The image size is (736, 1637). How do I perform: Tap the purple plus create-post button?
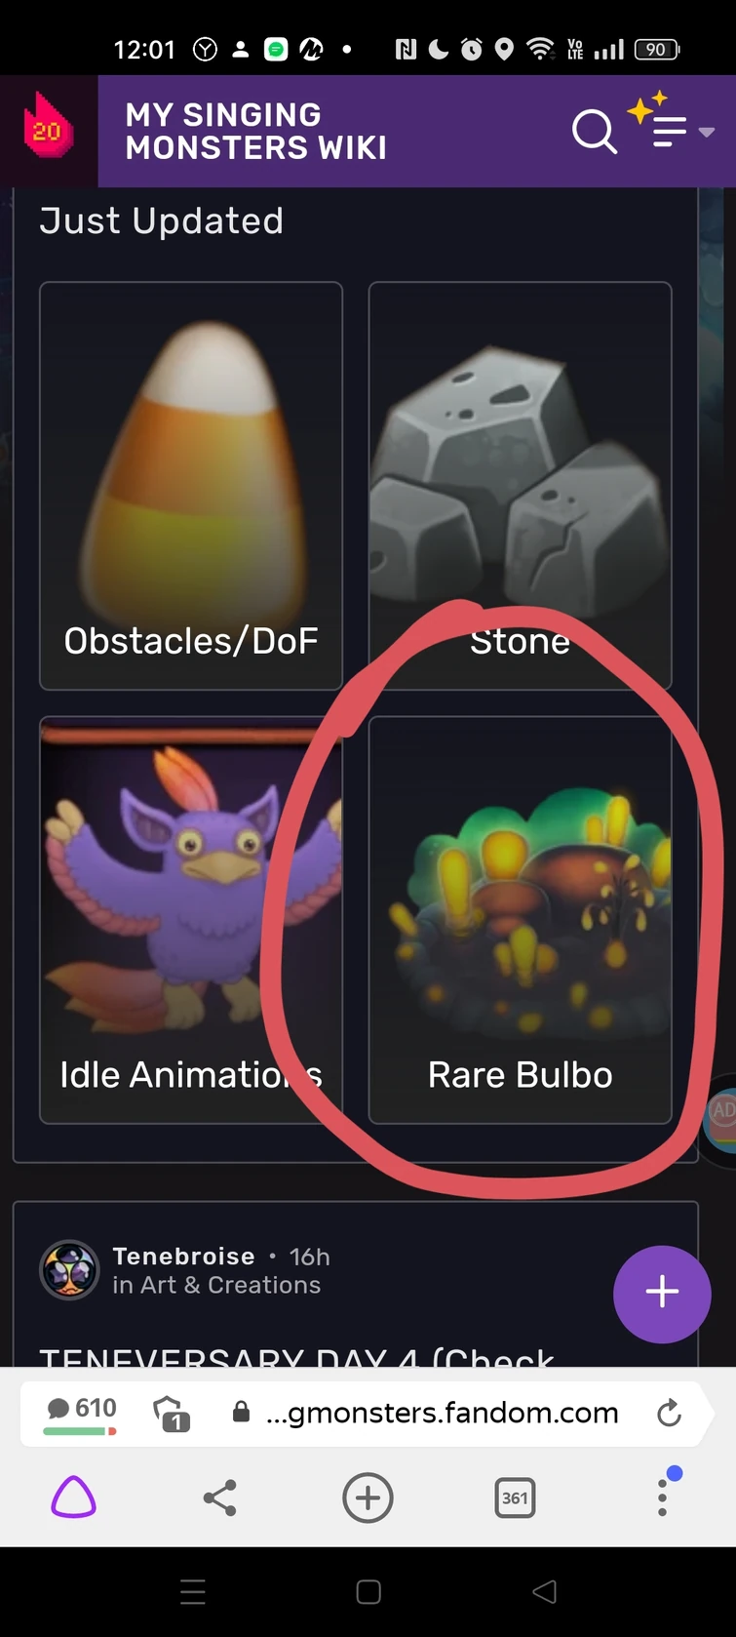[662, 1294]
